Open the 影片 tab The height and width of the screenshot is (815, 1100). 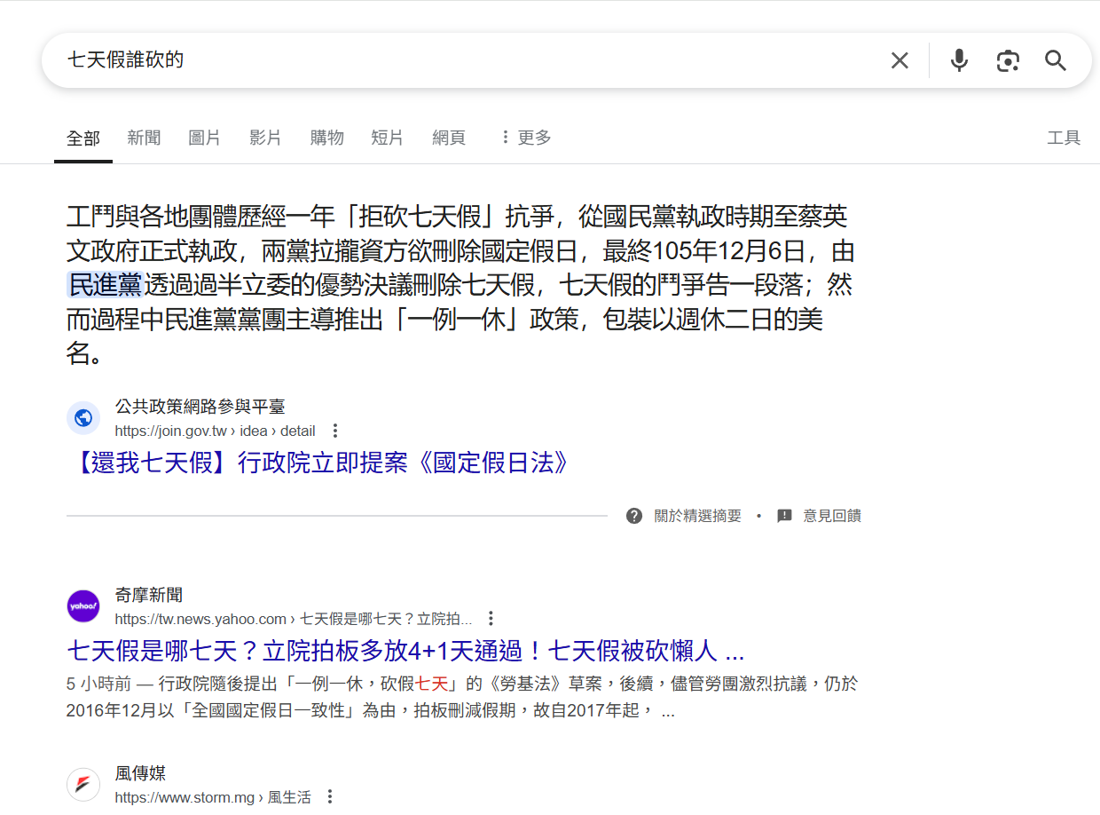point(265,138)
